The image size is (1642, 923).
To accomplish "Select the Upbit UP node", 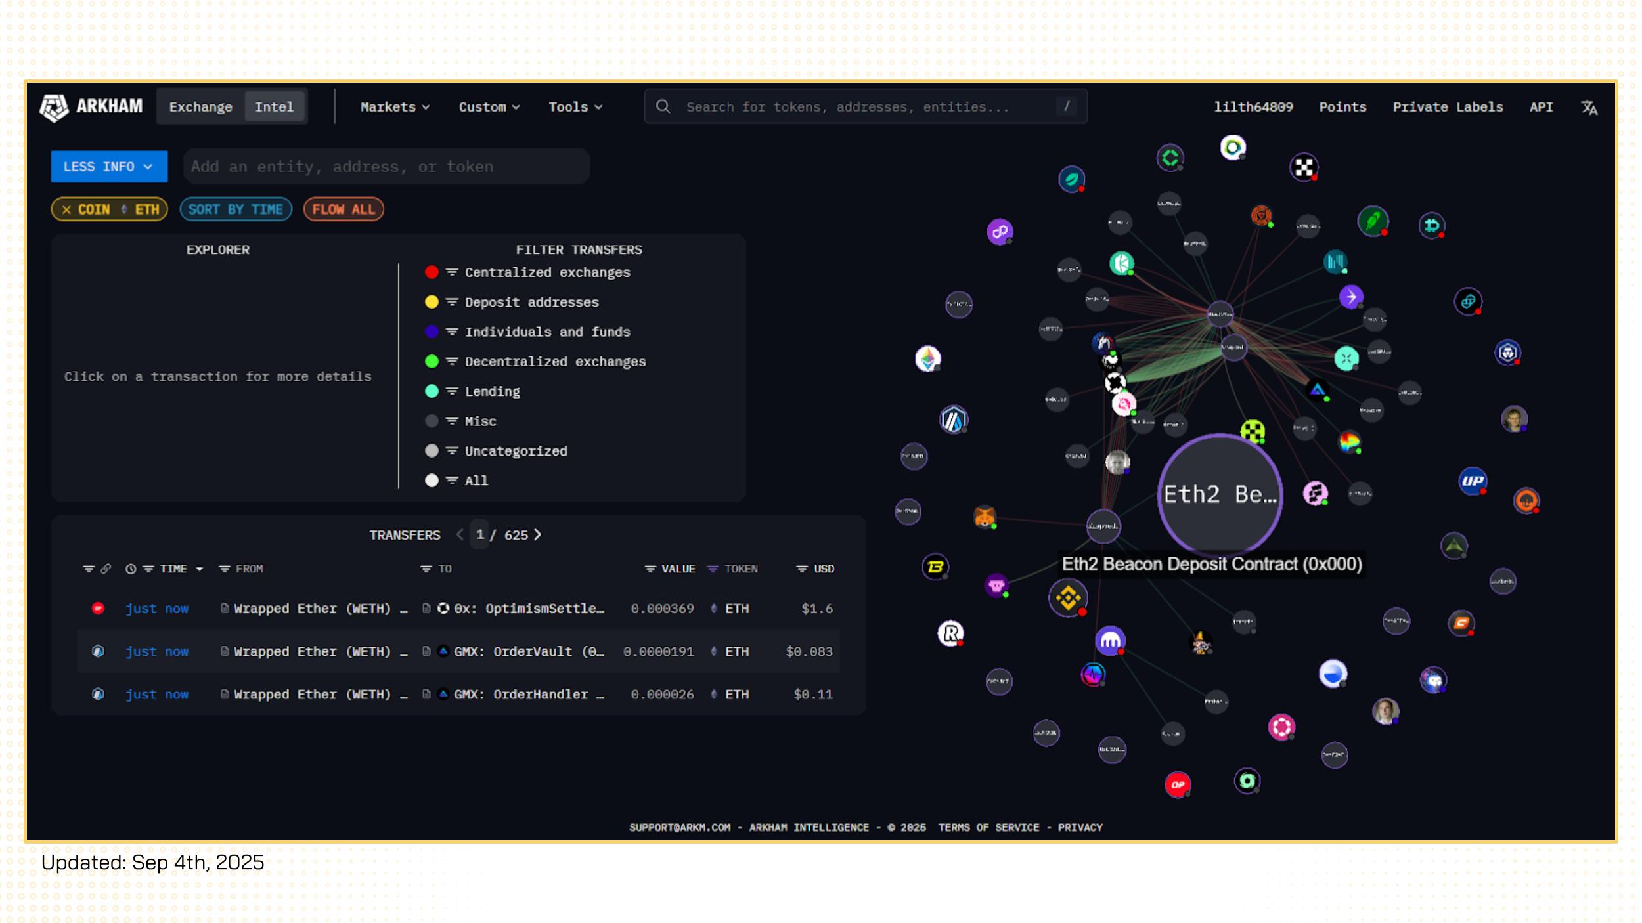I will pyautogui.click(x=1473, y=481).
